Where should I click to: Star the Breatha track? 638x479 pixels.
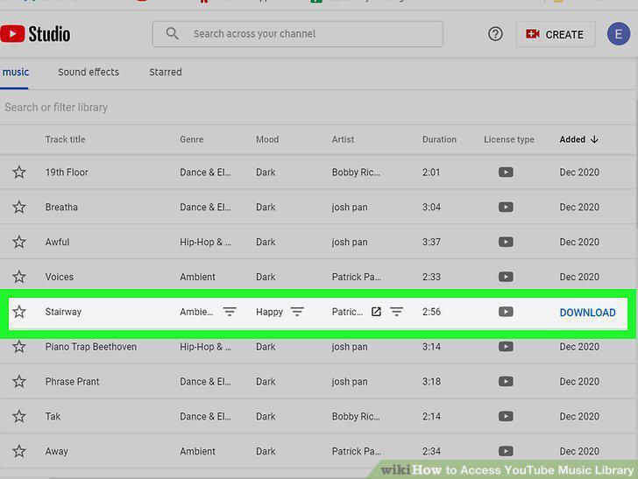pos(19,207)
